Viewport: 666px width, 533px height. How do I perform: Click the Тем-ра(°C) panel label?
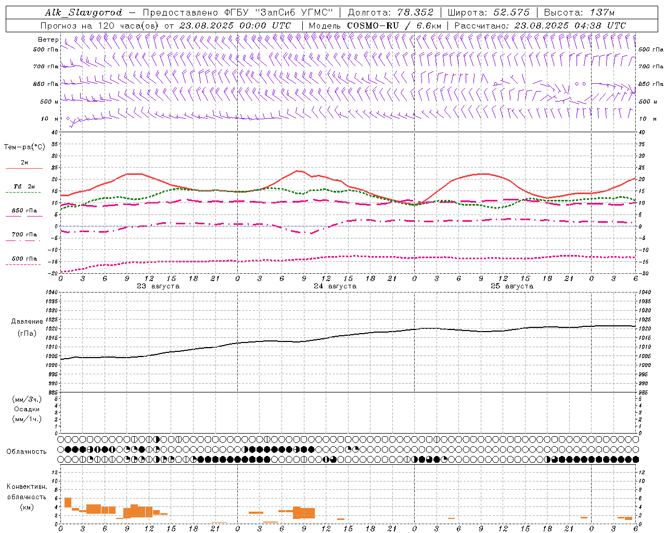[x=24, y=147]
